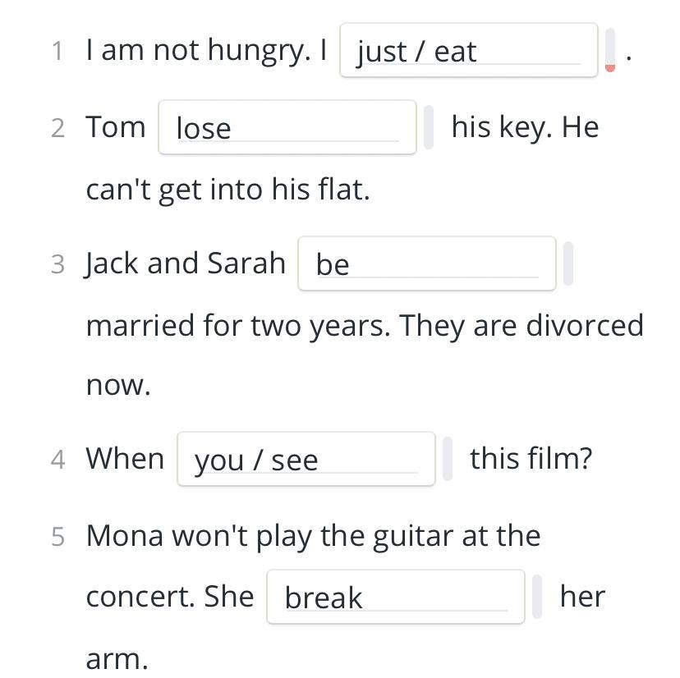This screenshot has height=678, width=680.
Task: Click the indicator bar after 'you / see'
Action: [448, 459]
